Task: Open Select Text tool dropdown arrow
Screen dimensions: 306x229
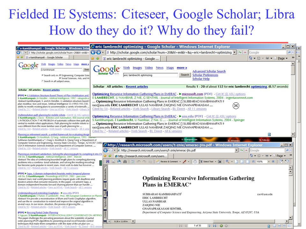Action: tap(215, 162)
